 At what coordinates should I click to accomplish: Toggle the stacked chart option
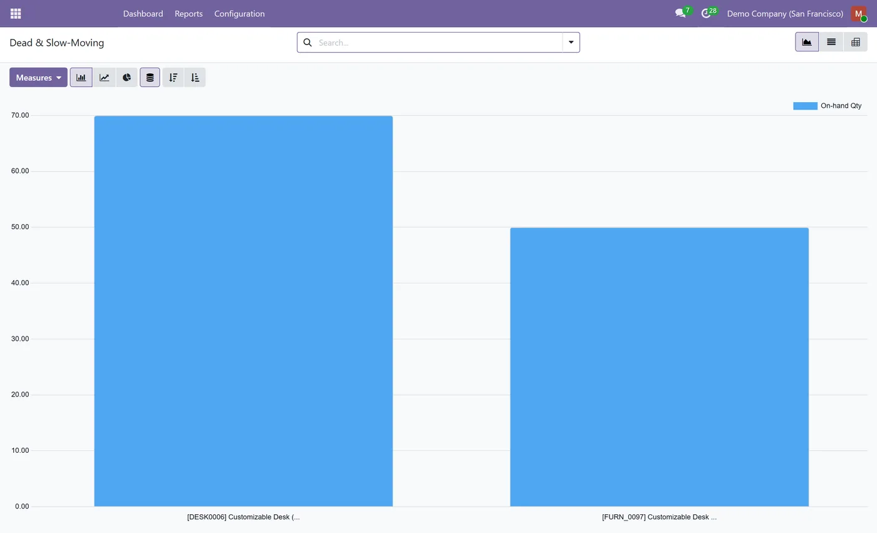click(x=150, y=78)
